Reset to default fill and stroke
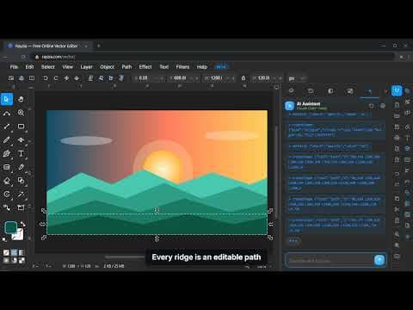The image size is (413, 310). (4, 239)
